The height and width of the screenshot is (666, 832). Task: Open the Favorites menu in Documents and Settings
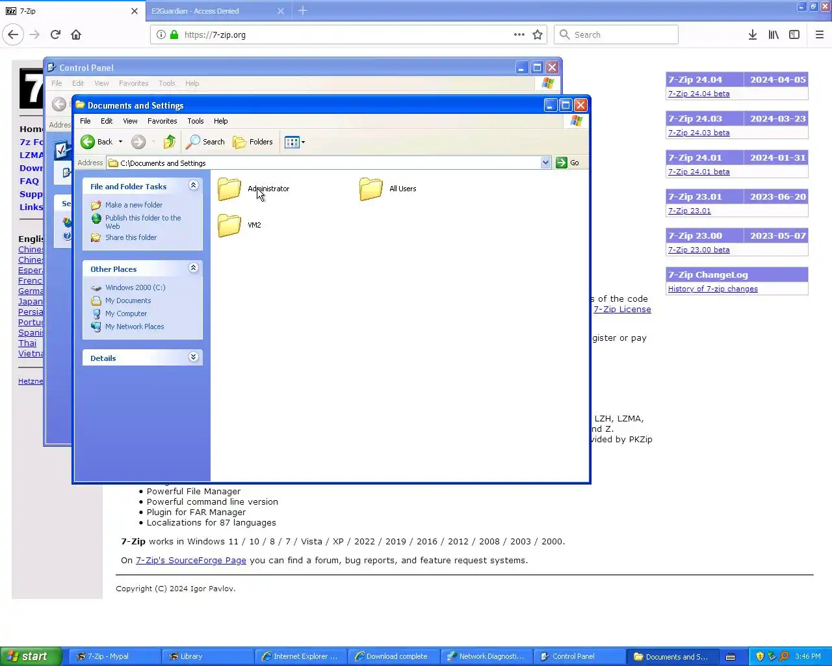click(162, 121)
